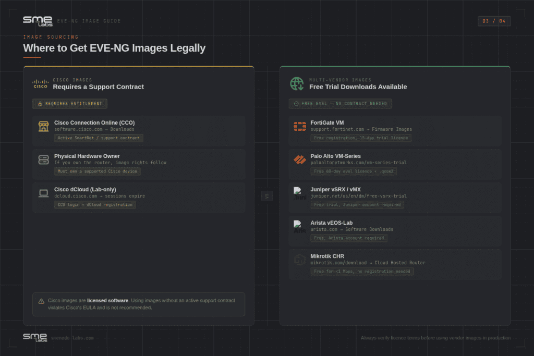The height and width of the screenshot is (356, 534).
Task: Click the 'Juniper vSRX / vMX' title
Action: point(335,189)
